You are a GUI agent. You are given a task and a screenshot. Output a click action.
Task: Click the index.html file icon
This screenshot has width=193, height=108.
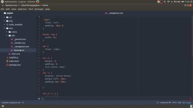[7, 61]
